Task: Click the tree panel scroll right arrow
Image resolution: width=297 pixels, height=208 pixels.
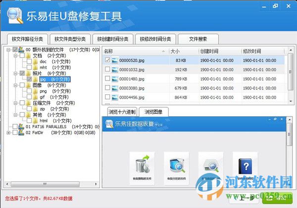Action: click(x=96, y=184)
